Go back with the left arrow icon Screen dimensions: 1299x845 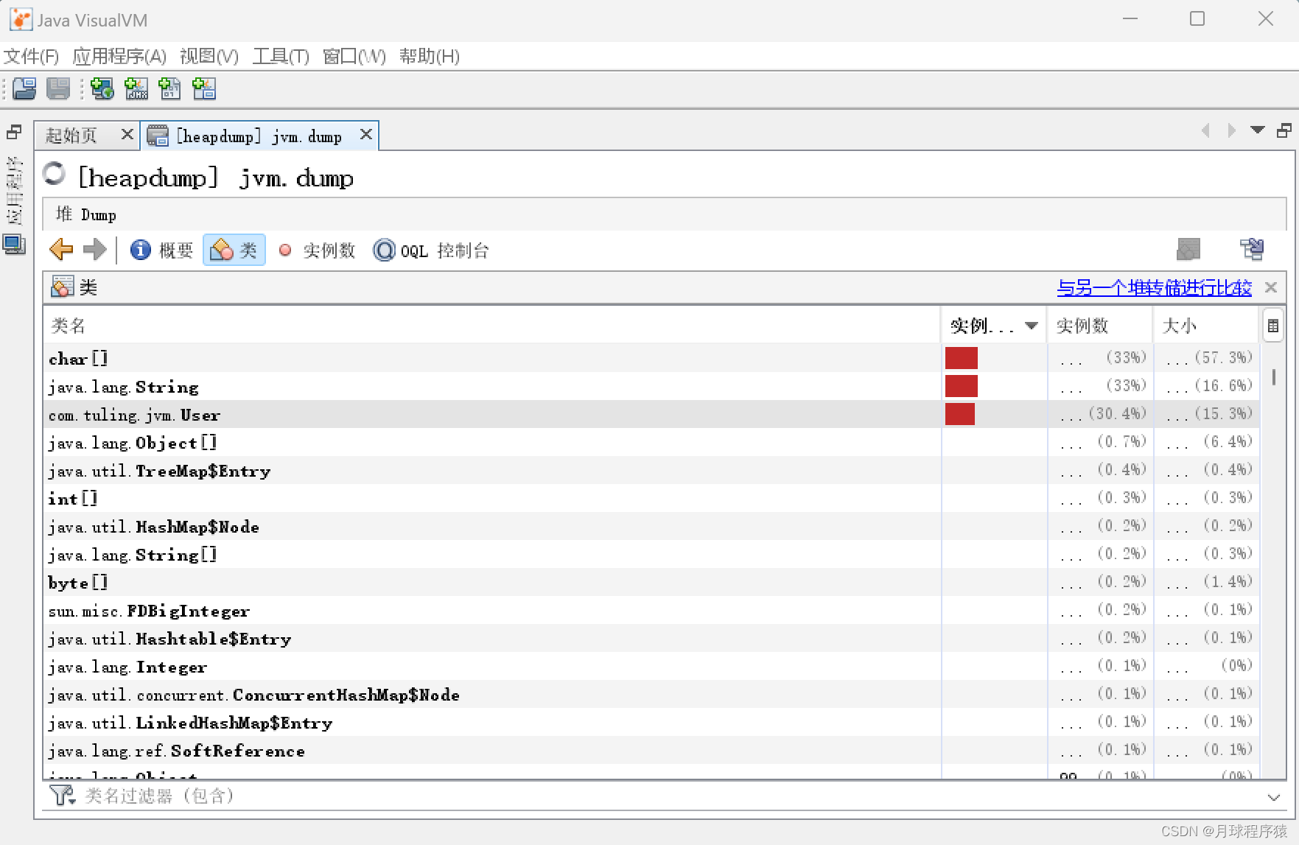[61, 250]
